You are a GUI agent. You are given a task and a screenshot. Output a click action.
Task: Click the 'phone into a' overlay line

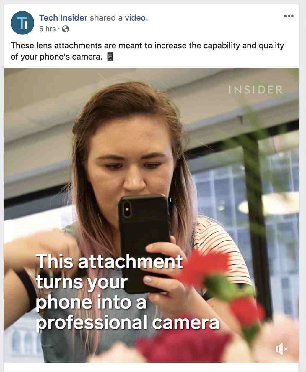91,302
